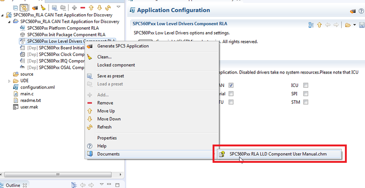Choose Help in context menu
Viewport: 365px width, 188px height.
[152, 146]
